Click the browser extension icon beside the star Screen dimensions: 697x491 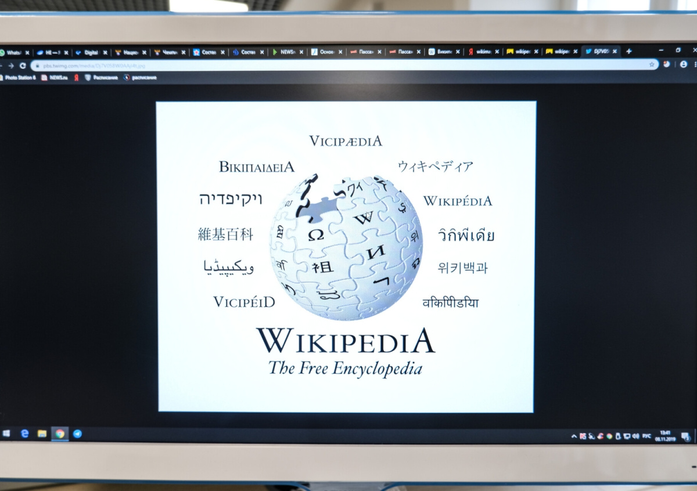pos(667,64)
